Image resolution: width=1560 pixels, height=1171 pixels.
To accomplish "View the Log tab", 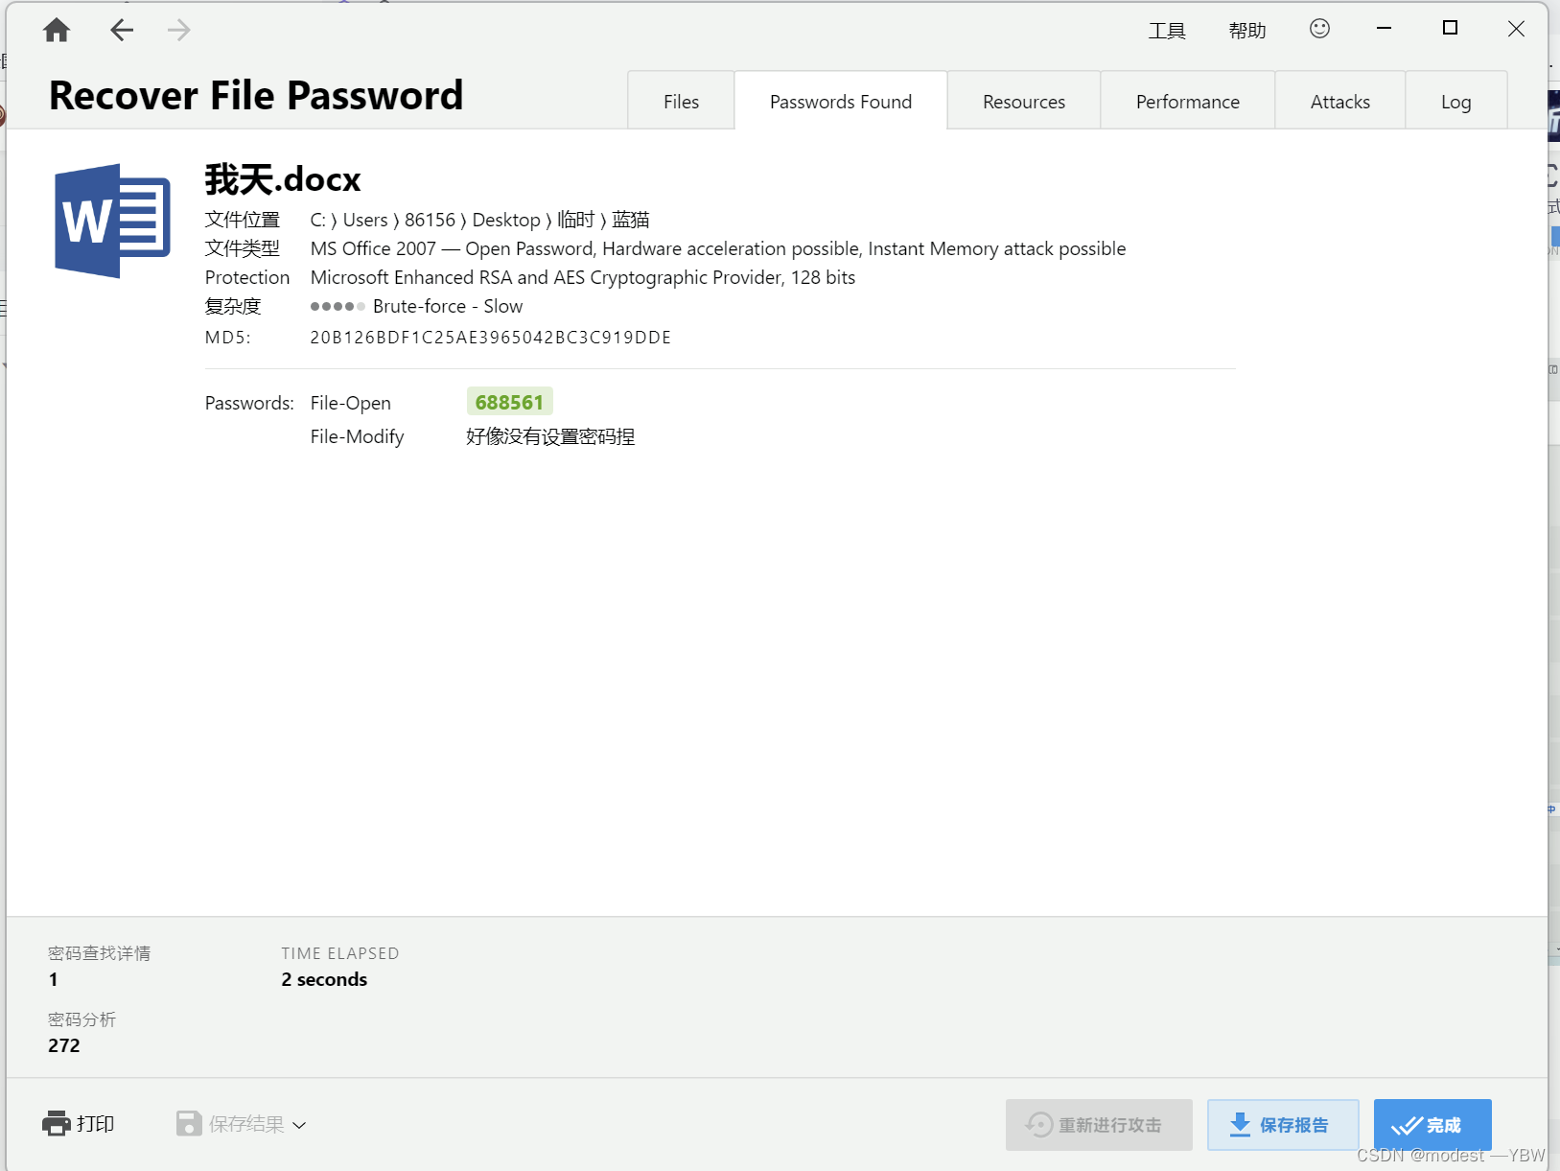I will [1456, 101].
